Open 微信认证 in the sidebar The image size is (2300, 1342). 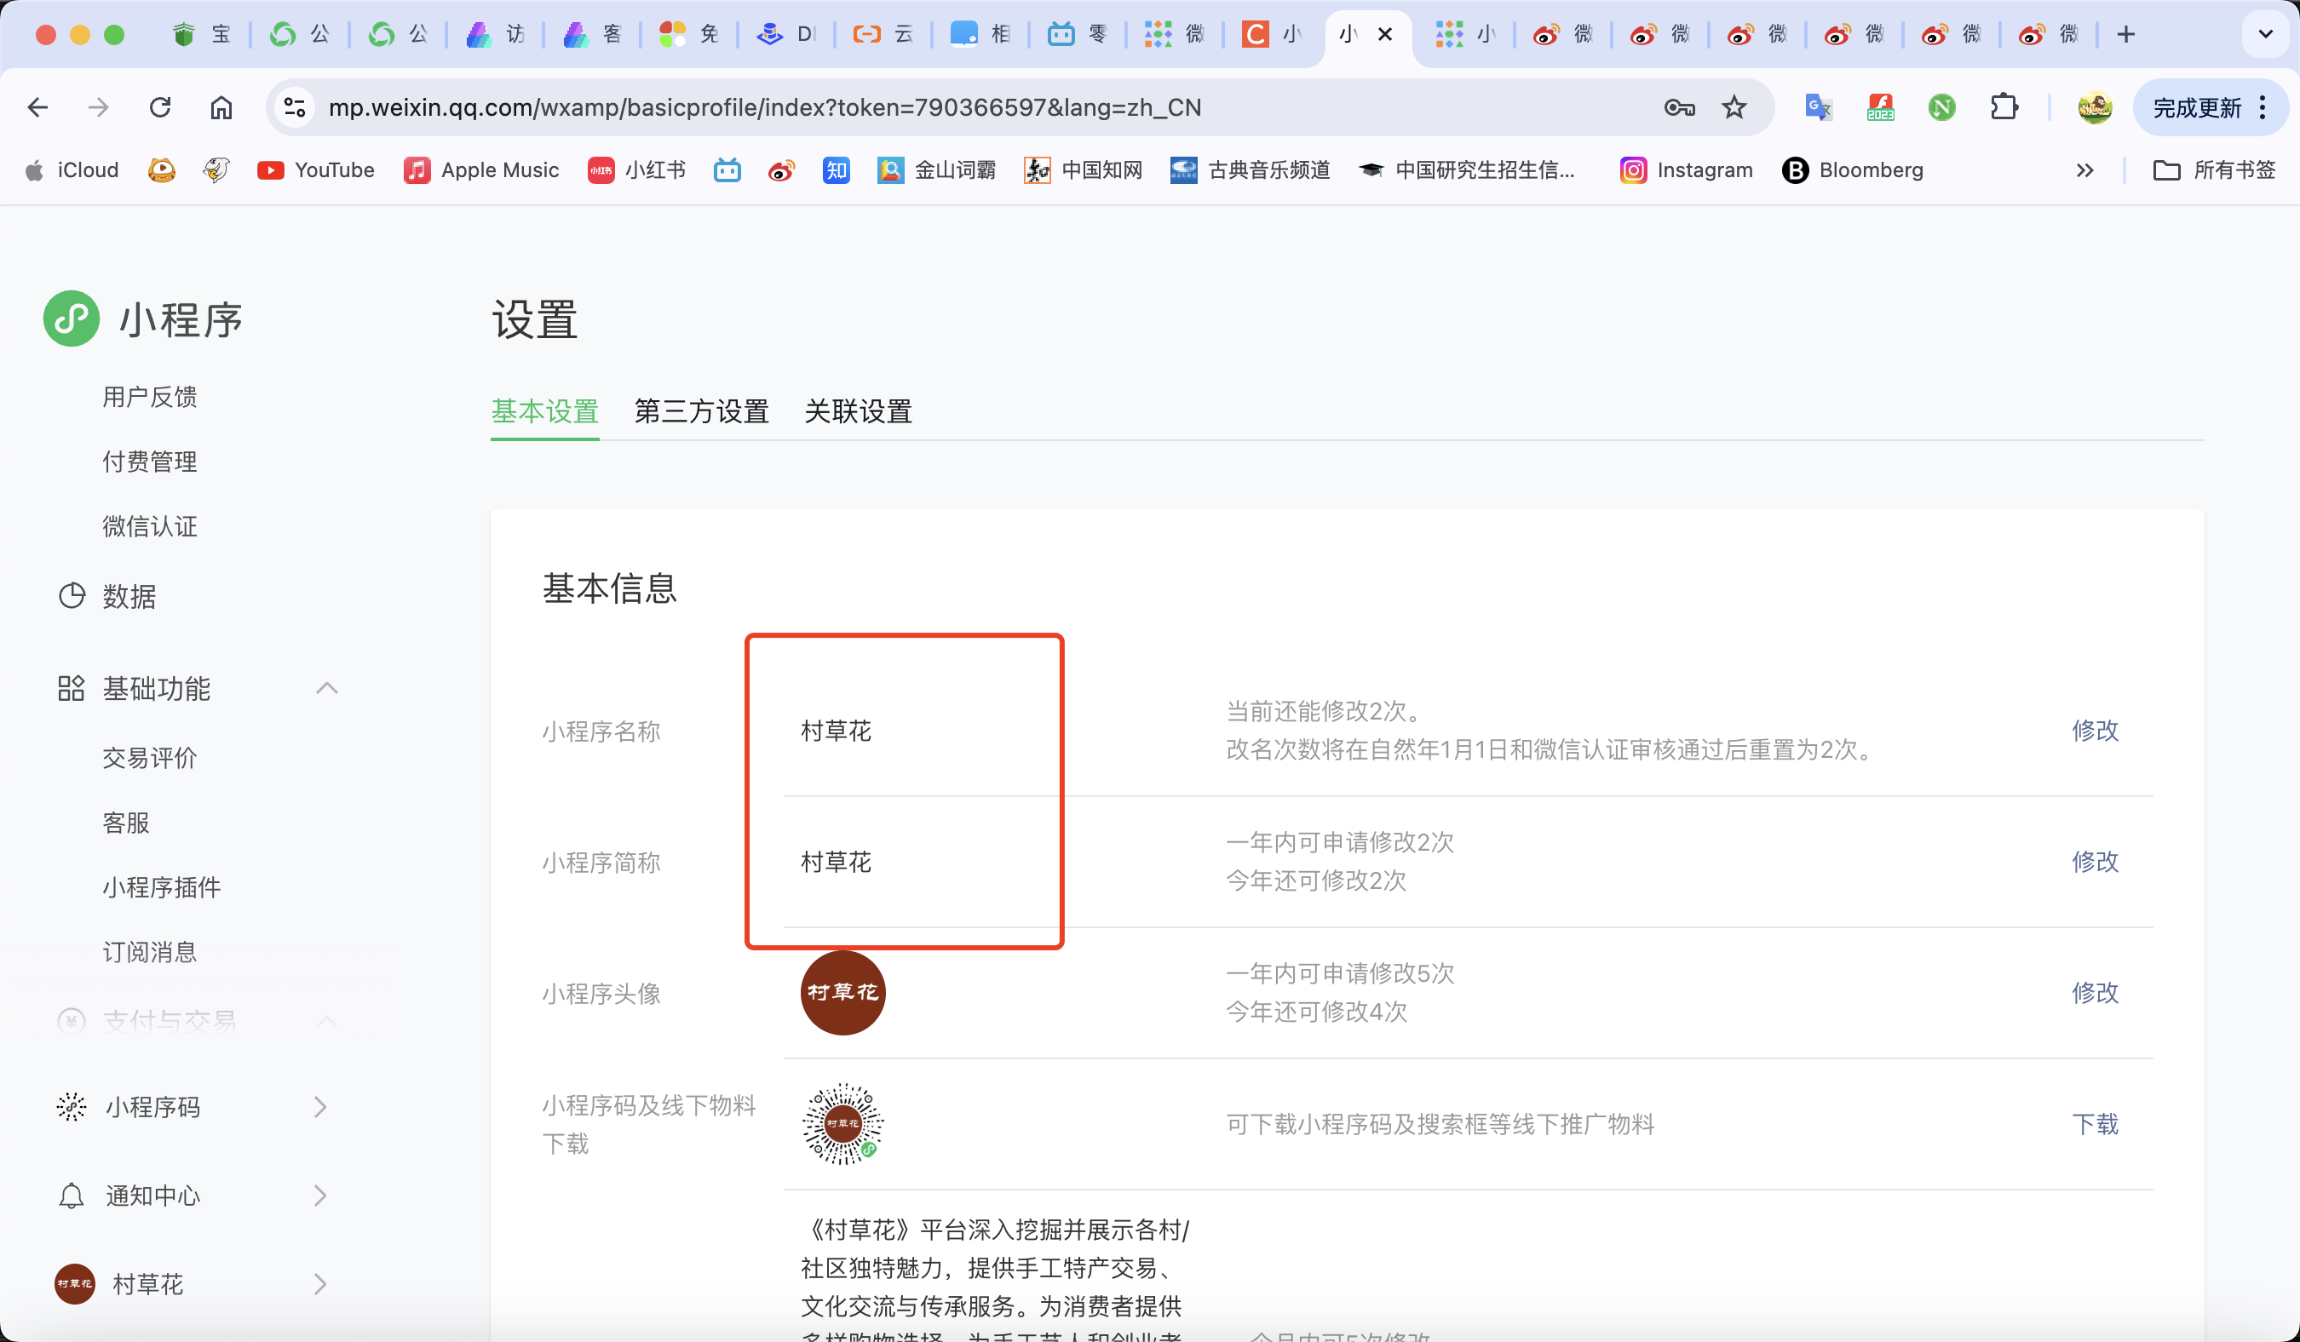pos(150,526)
